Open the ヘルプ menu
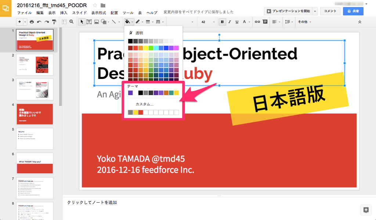 [x=152, y=13]
